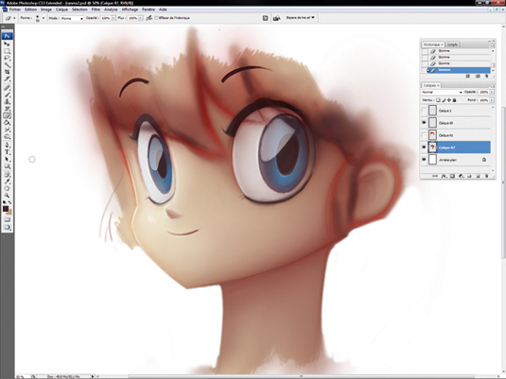Select the Move tool
Viewport: 506px width, 379px height.
pos(7,43)
